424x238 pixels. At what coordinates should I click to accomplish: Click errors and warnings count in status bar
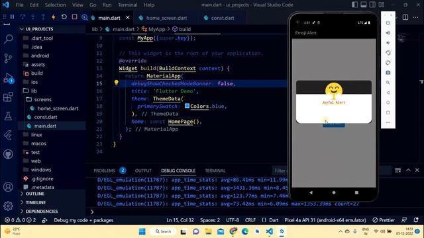(x=21, y=220)
